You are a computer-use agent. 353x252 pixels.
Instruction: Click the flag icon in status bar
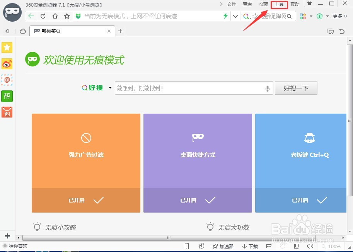click(x=269, y=246)
